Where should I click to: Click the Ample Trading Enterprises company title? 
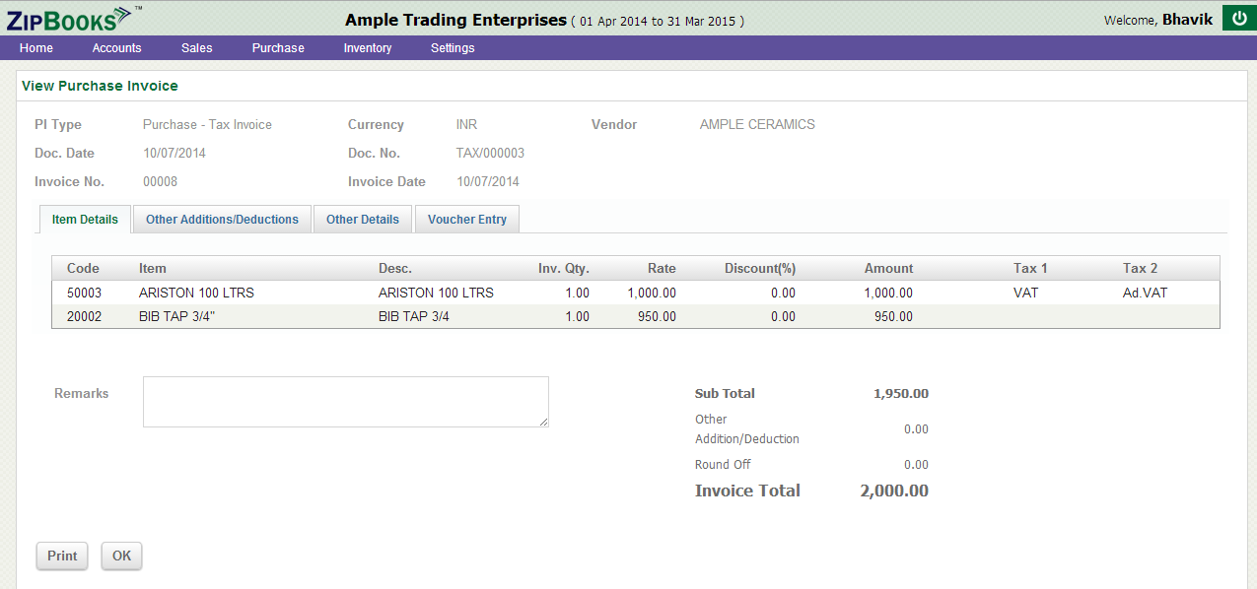tap(456, 20)
